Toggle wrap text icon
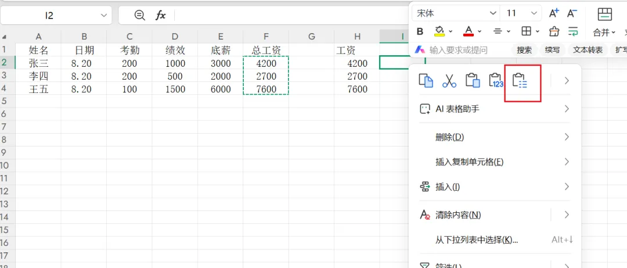The image size is (627, 268). coord(572,31)
